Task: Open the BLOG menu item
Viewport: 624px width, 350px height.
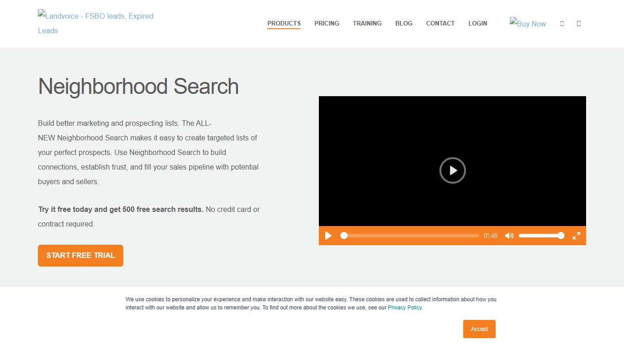Action: click(404, 23)
